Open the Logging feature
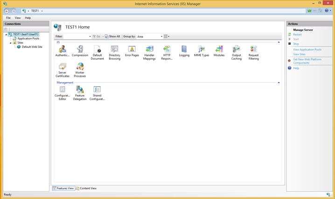Image resolution: width=335 pixels, height=199 pixels. tap(184, 51)
